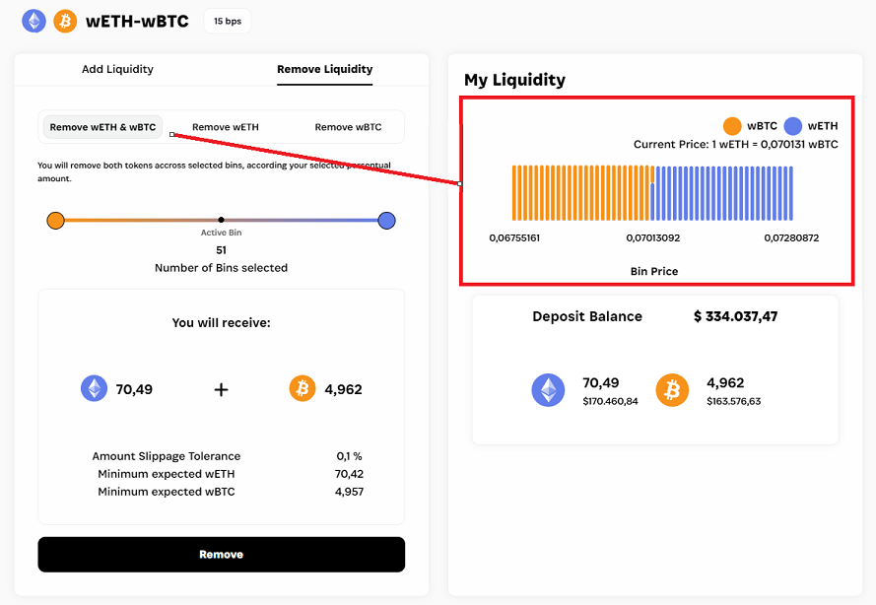Click the orange left slider handle
The height and width of the screenshot is (605, 876).
55,220
